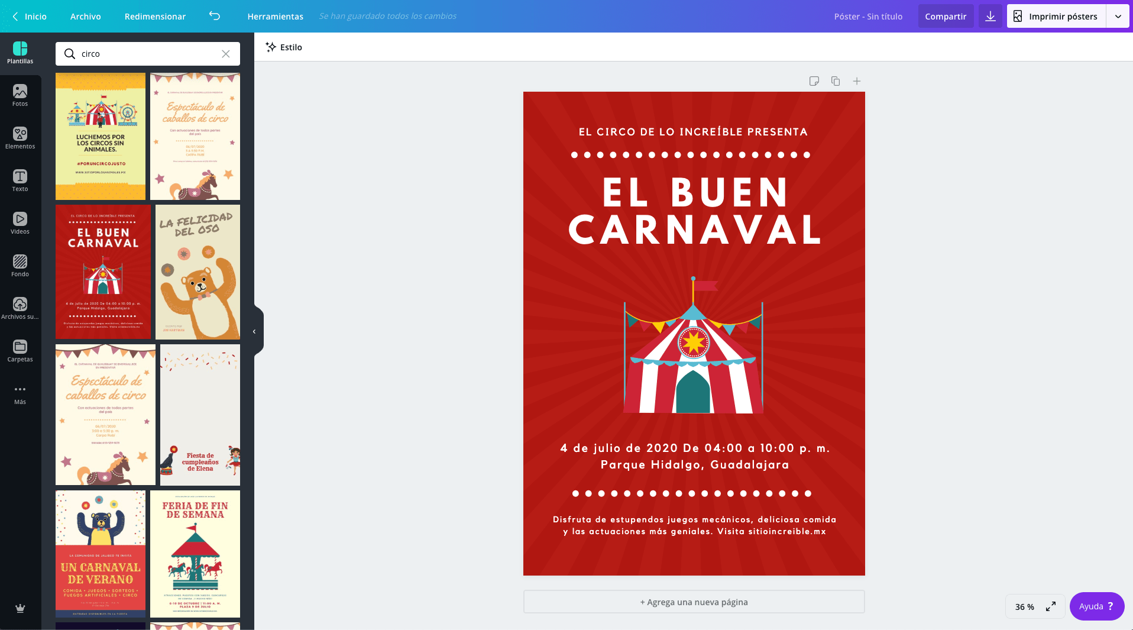Add notes to the page
Screen dimensions: 1133x630
pos(814,81)
